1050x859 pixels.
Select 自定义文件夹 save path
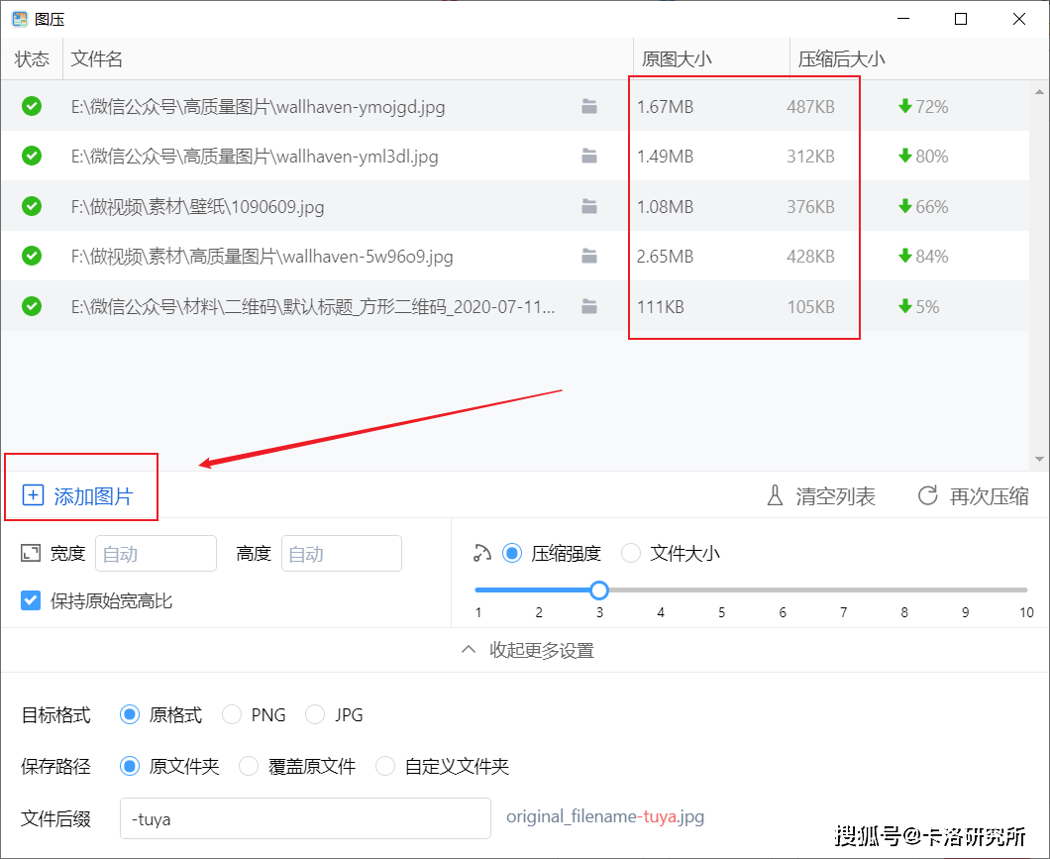pyautogui.click(x=385, y=766)
